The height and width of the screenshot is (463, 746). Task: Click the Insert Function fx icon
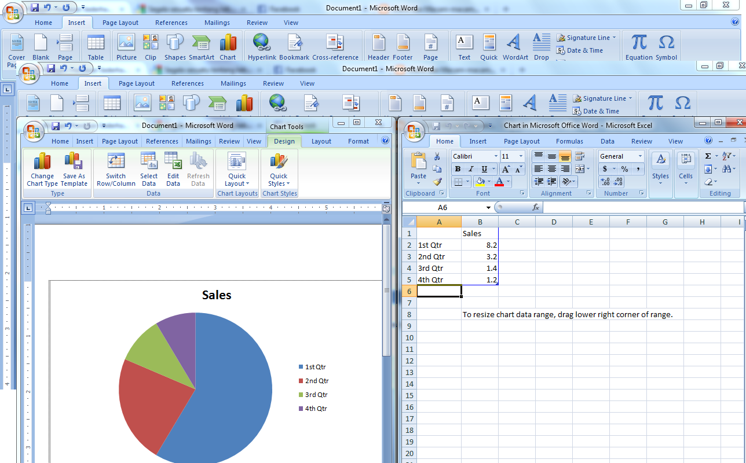click(536, 207)
